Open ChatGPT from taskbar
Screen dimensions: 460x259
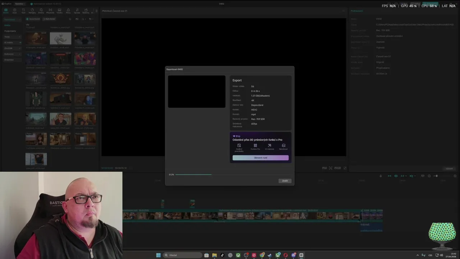230,255
